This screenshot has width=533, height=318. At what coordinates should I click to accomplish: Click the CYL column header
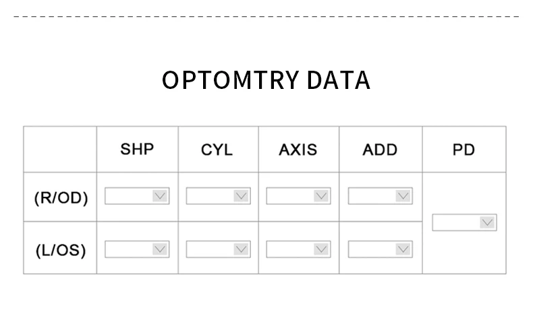coord(217,150)
